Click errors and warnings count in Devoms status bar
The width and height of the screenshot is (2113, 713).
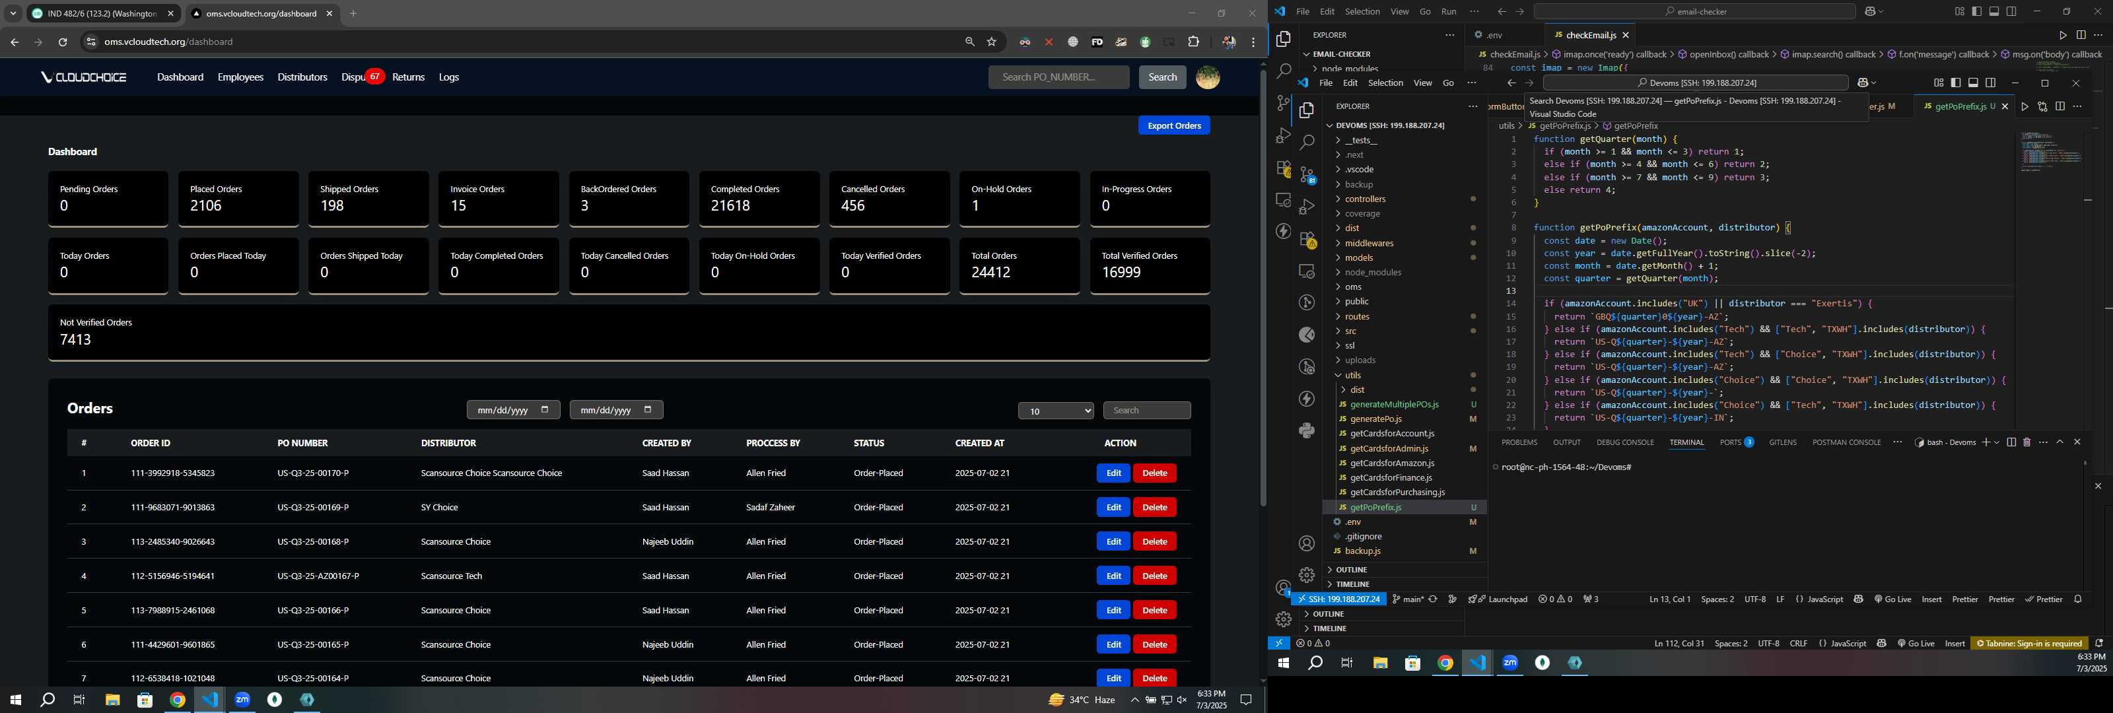(x=1555, y=599)
